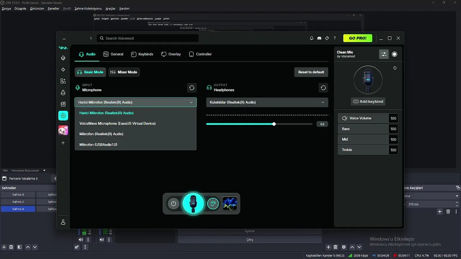Open the help question mark icon
The height and width of the screenshot is (259, 461).
coord(335,38)
